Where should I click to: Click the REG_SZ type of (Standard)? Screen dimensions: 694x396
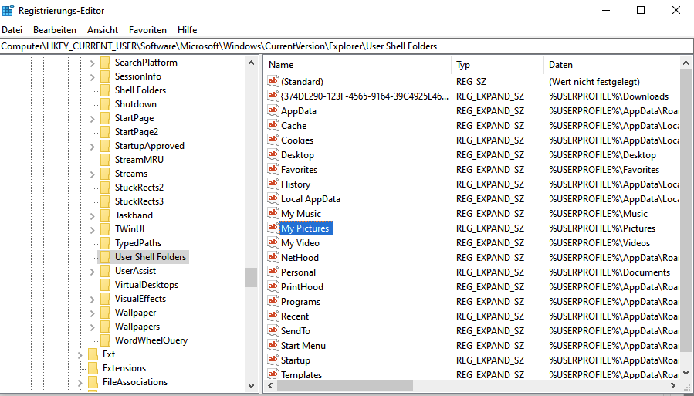coord(473,81)
